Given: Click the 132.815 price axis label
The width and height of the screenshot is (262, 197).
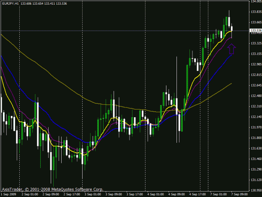Looking at the screenshot, I should click(x=256, y=75).
